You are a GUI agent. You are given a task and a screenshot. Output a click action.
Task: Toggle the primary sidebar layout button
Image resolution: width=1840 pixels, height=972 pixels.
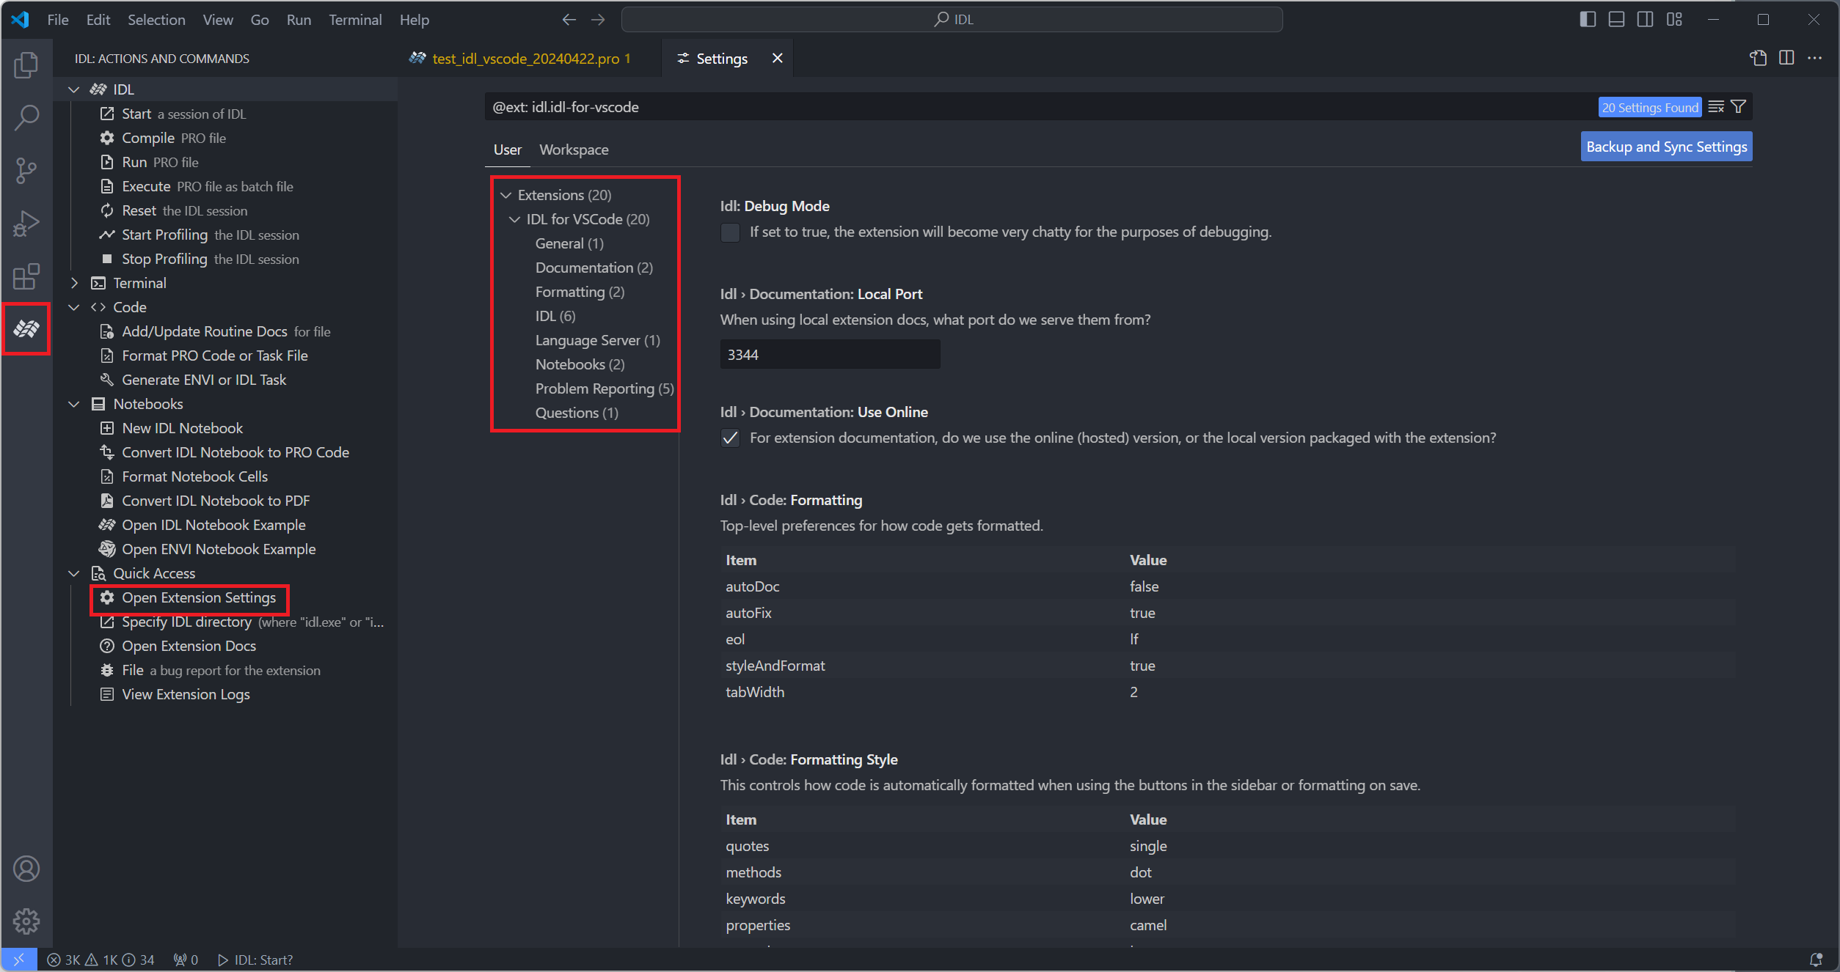click(1588, 20)
